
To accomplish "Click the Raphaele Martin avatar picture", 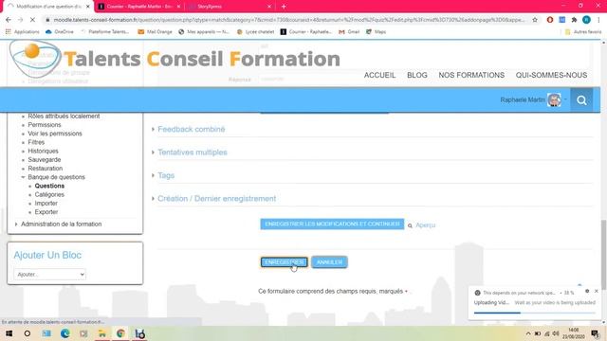I will [554, 100].
